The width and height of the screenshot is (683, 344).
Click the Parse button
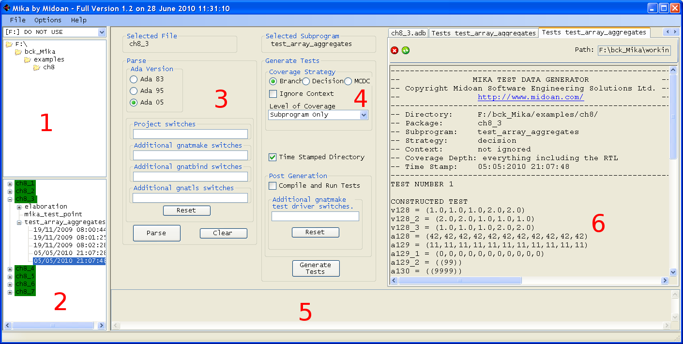[156, 233]
